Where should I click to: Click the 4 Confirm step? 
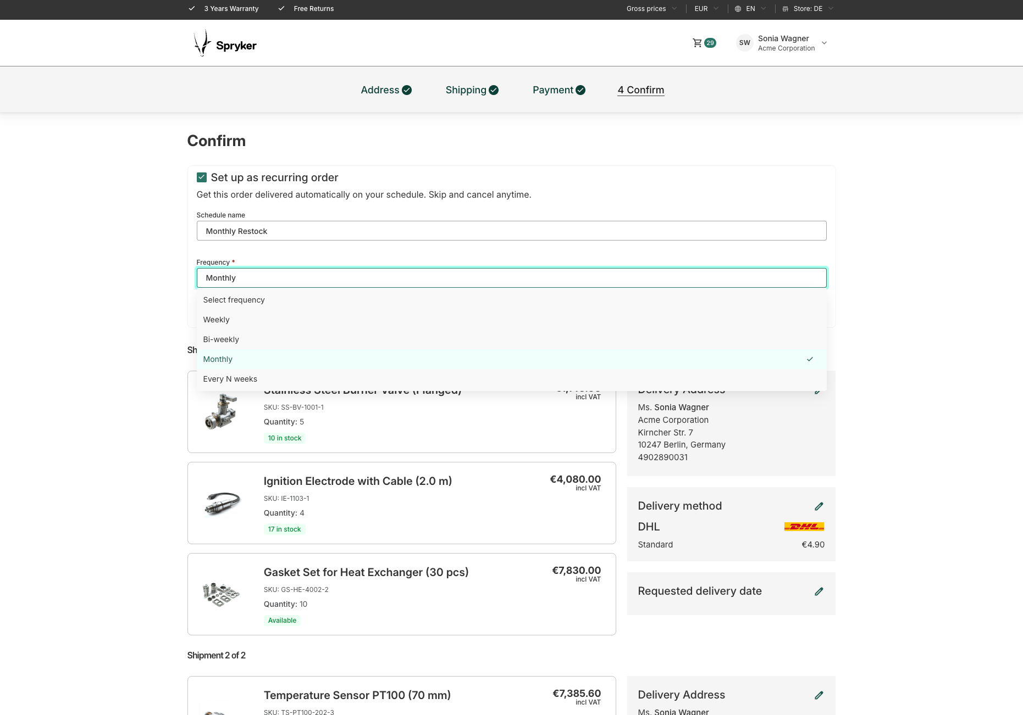640,90
